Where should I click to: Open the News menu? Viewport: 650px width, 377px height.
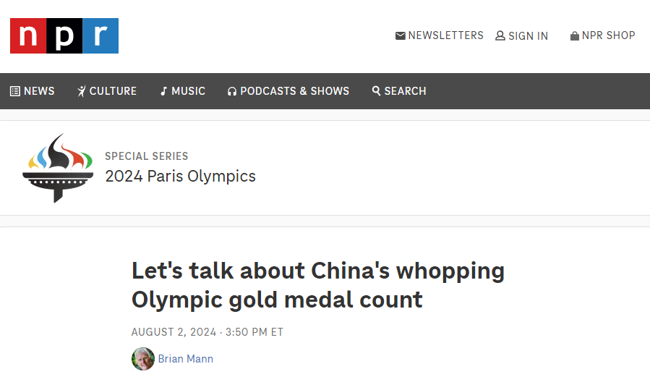click(39, 91)
